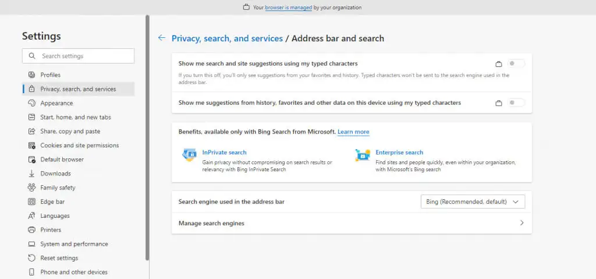Click the Languages icon
The width and height of the screenshot is (596, 279).
click(x=32, y=216)
